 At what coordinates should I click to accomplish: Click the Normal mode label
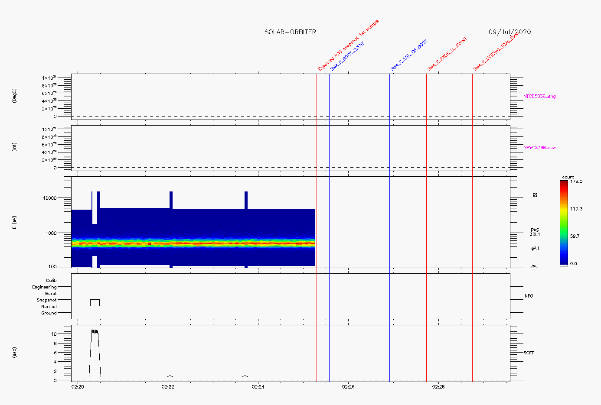pyautogui.click(x=49, y=307)
